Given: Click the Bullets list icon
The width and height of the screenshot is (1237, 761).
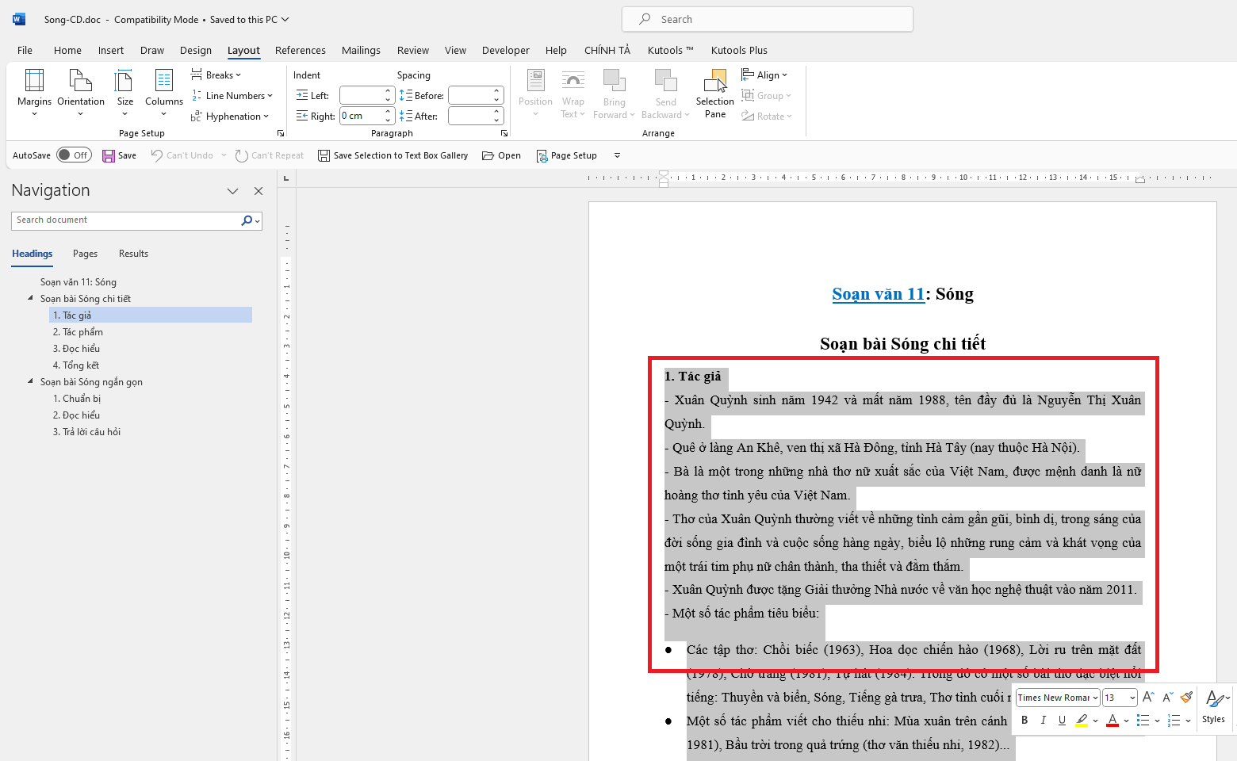Looking at the screenshot, I should click(1143, 720).
